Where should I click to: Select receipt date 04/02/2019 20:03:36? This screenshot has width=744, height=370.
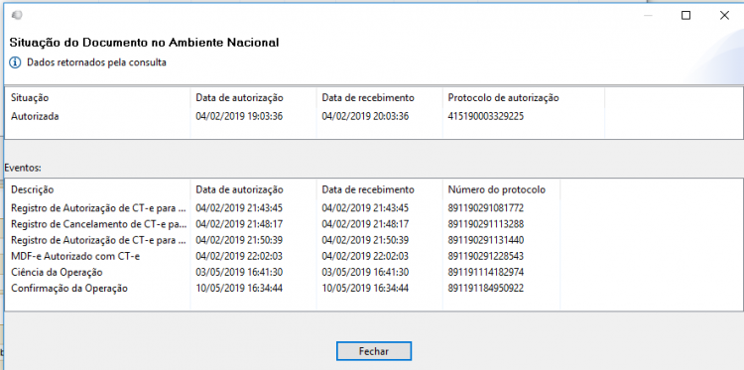coord(365,116)
